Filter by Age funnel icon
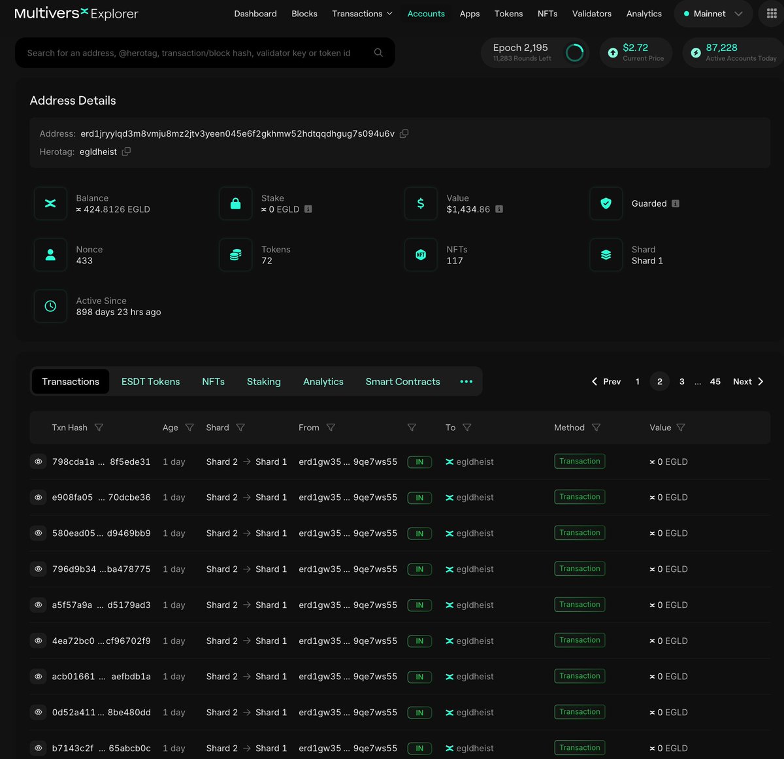Image resolution: width=784 pixels, height=759 pixels. click(x=189, y=428)
